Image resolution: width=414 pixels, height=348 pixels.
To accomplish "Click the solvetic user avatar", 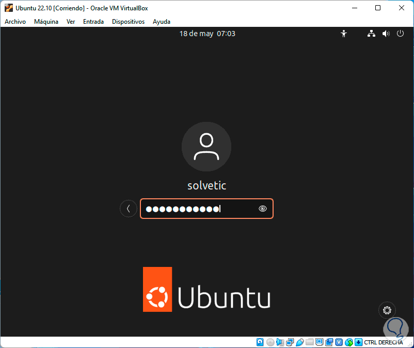I will coord(206,147).
